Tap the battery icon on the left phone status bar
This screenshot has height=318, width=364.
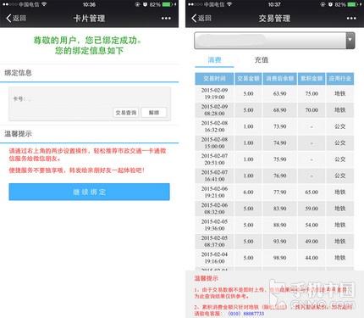pyautogui.click(x=168, y=4)
